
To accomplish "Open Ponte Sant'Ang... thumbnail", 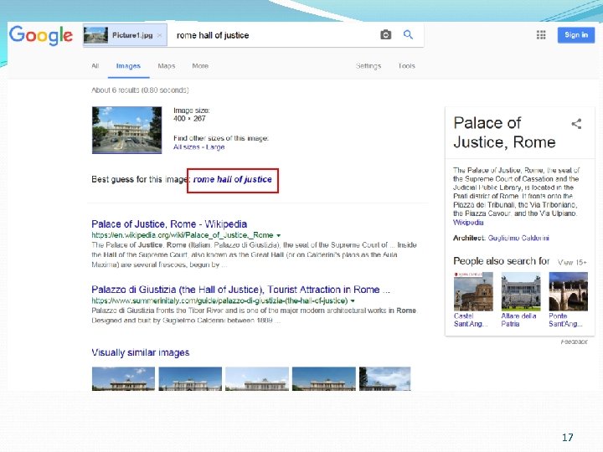I will pyautogui.click(x=569, y=291).
